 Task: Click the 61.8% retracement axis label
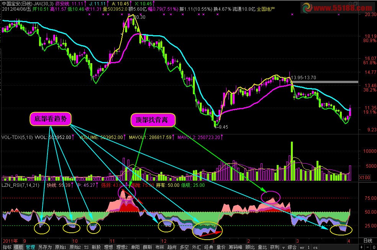click(370, 63)
